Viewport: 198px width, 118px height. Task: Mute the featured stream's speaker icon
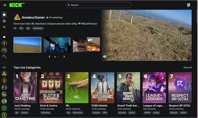click(105, 57)
